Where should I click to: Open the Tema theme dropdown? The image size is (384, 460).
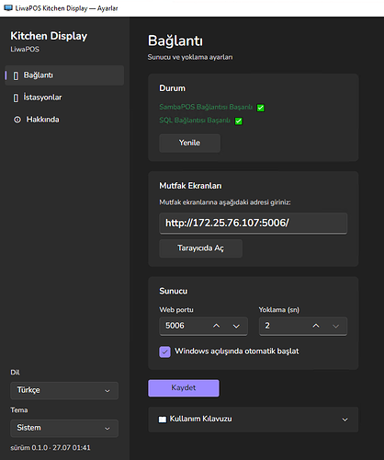(x=64, y=428)
